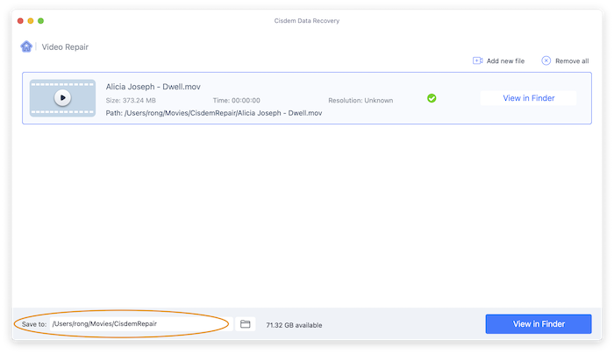
Task: Go to the Home screen icon
Action: click(26, 46)
